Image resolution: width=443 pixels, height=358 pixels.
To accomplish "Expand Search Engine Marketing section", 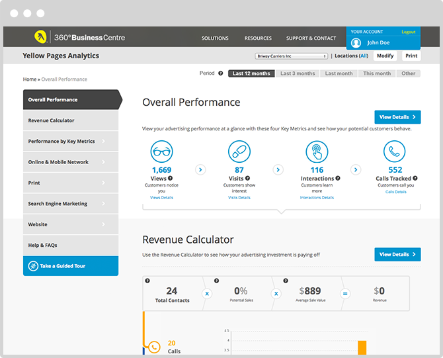I will pyautogui.click(x=71, y=204).
